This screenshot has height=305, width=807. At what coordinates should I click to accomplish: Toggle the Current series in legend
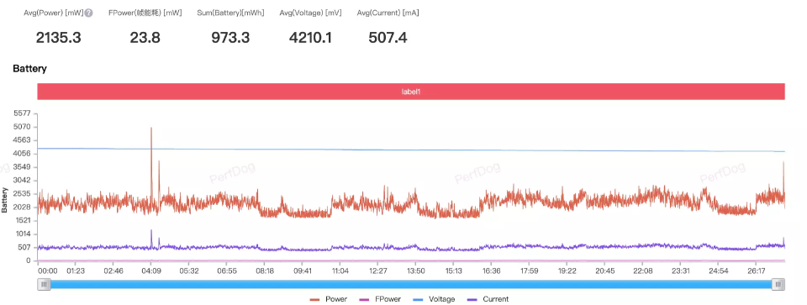[488, 299]
